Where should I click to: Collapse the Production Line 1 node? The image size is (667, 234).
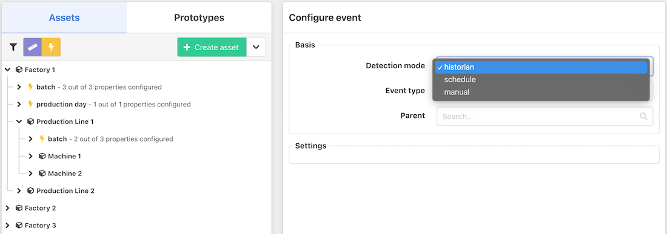coord(19,122)
